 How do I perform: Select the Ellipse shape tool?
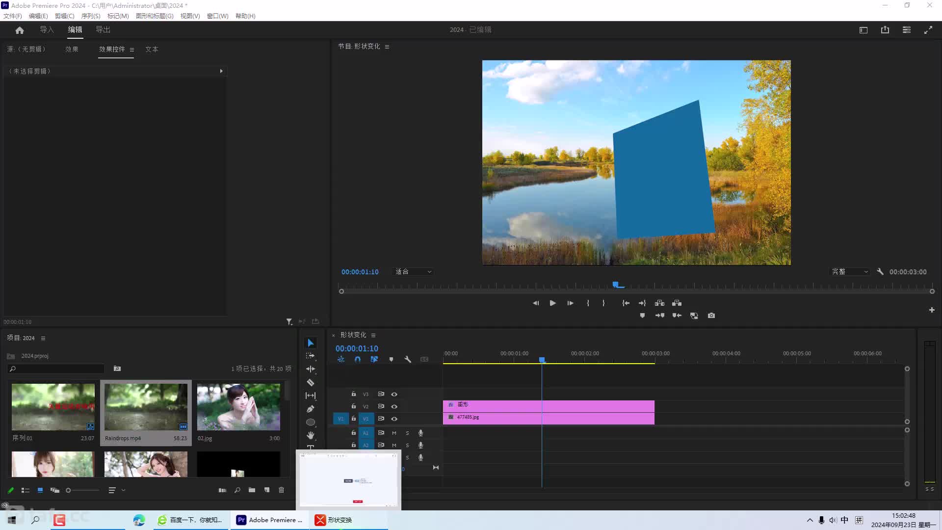[x=311, y=422]
